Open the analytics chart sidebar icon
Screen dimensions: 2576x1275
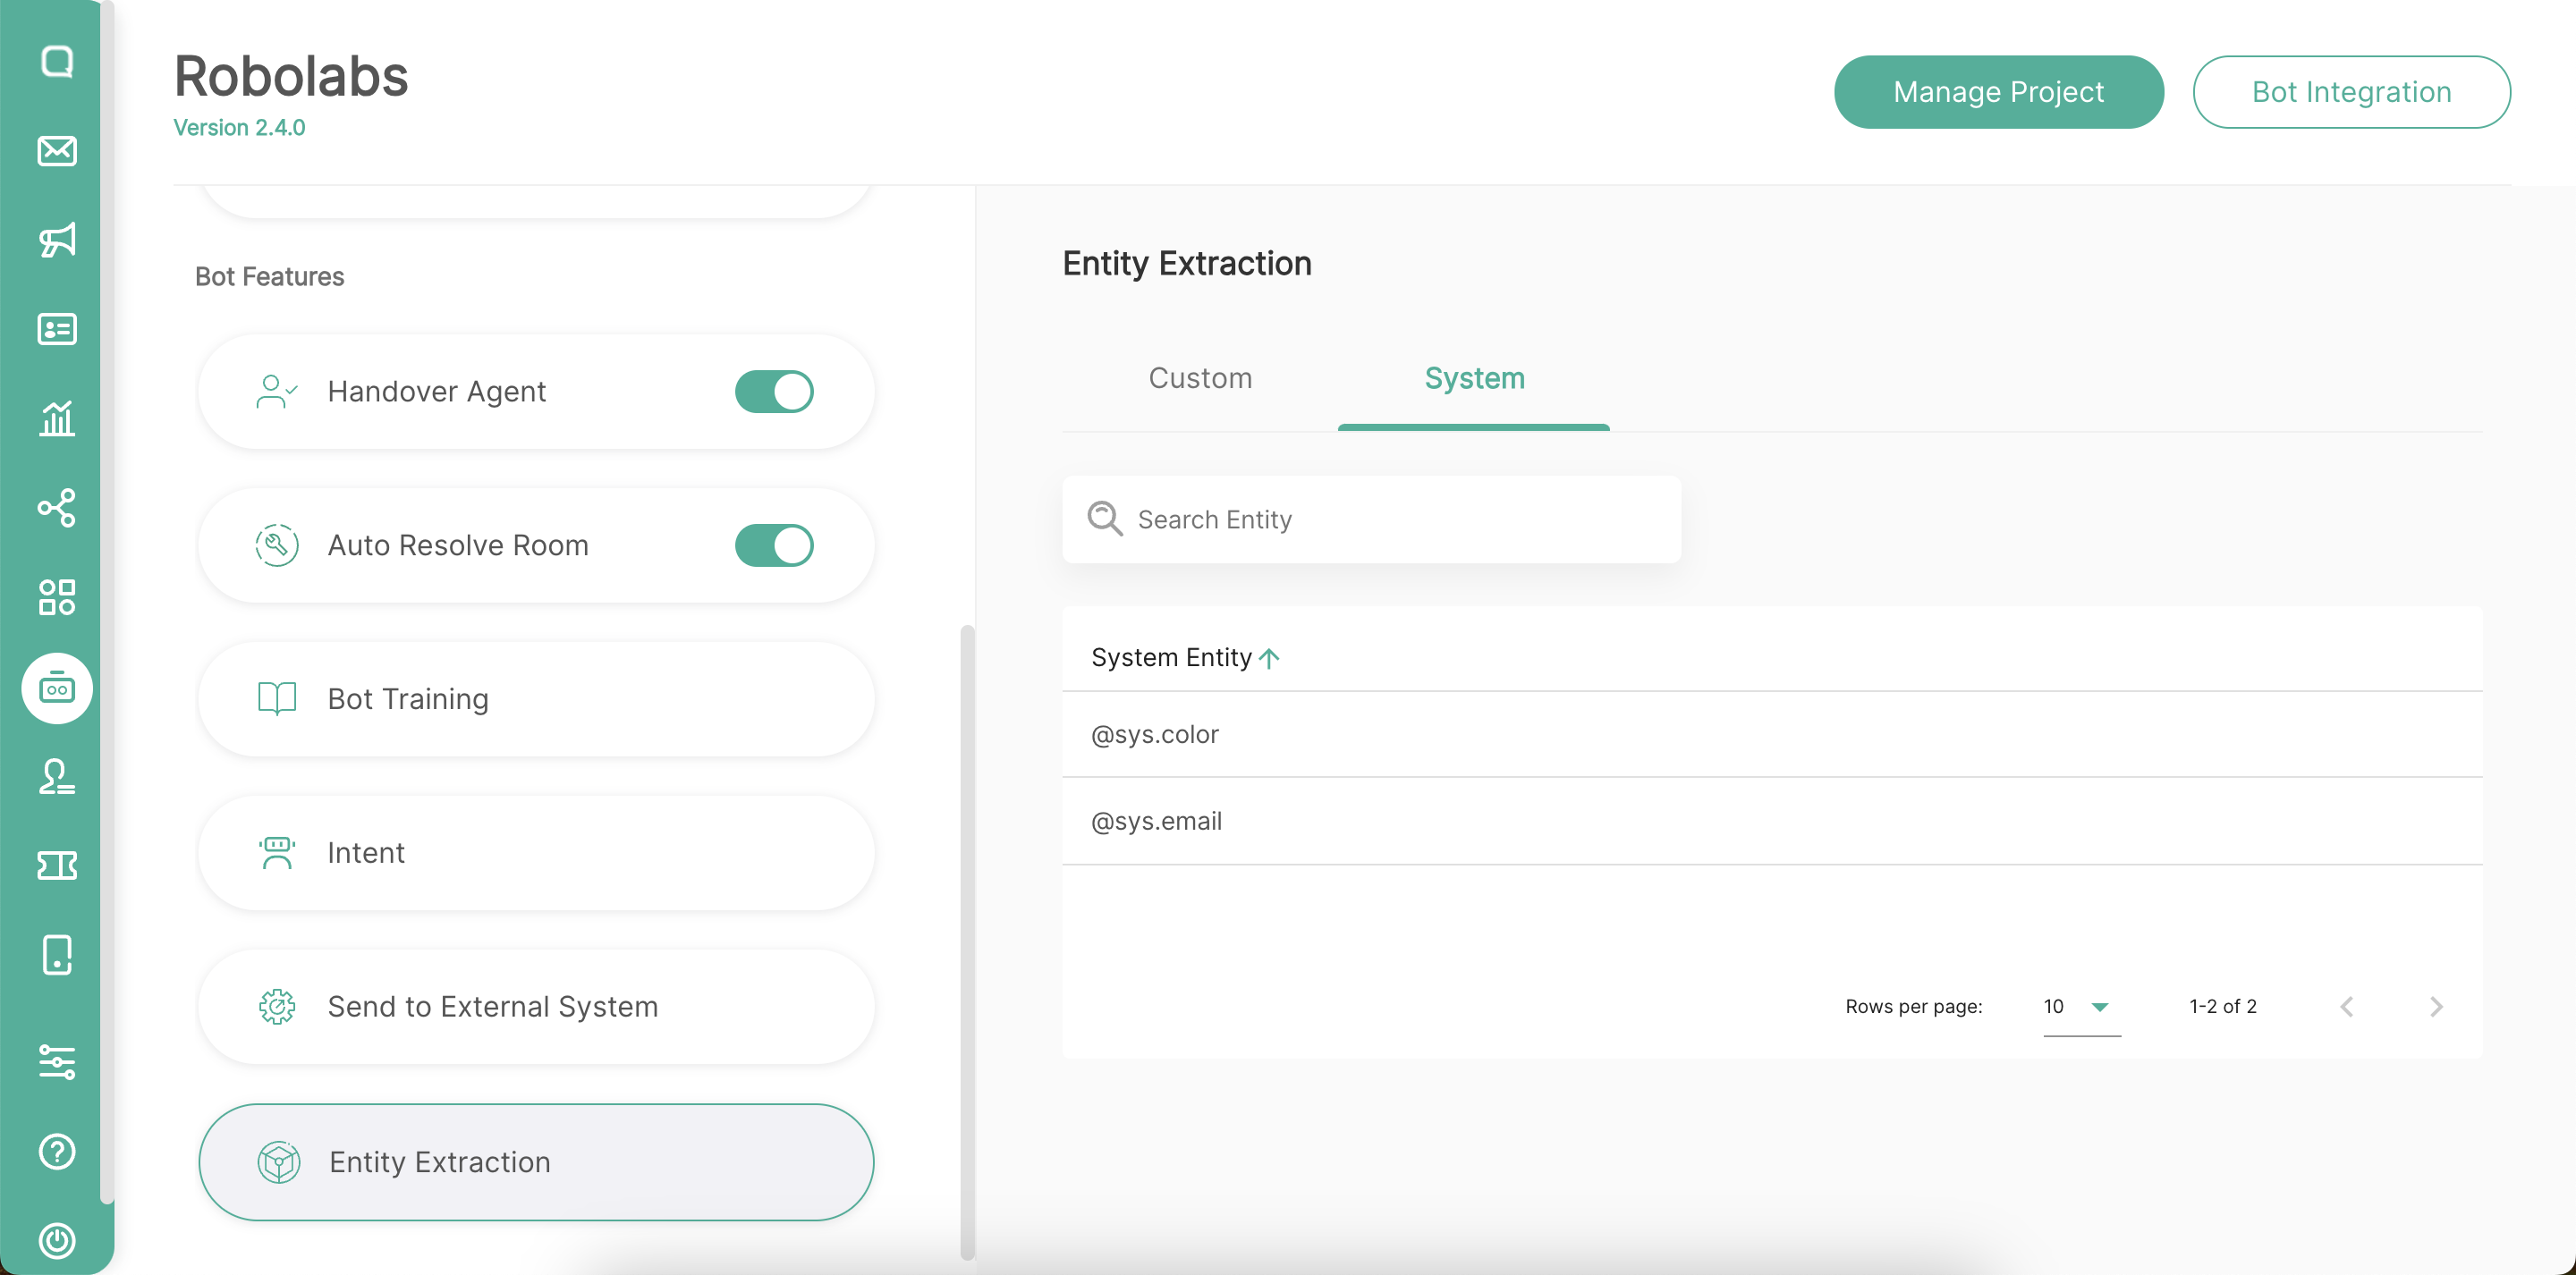(57, 418)
